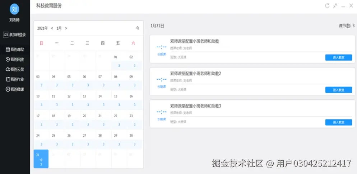
Task: Select calendar date 17
Action: (41, 120)
